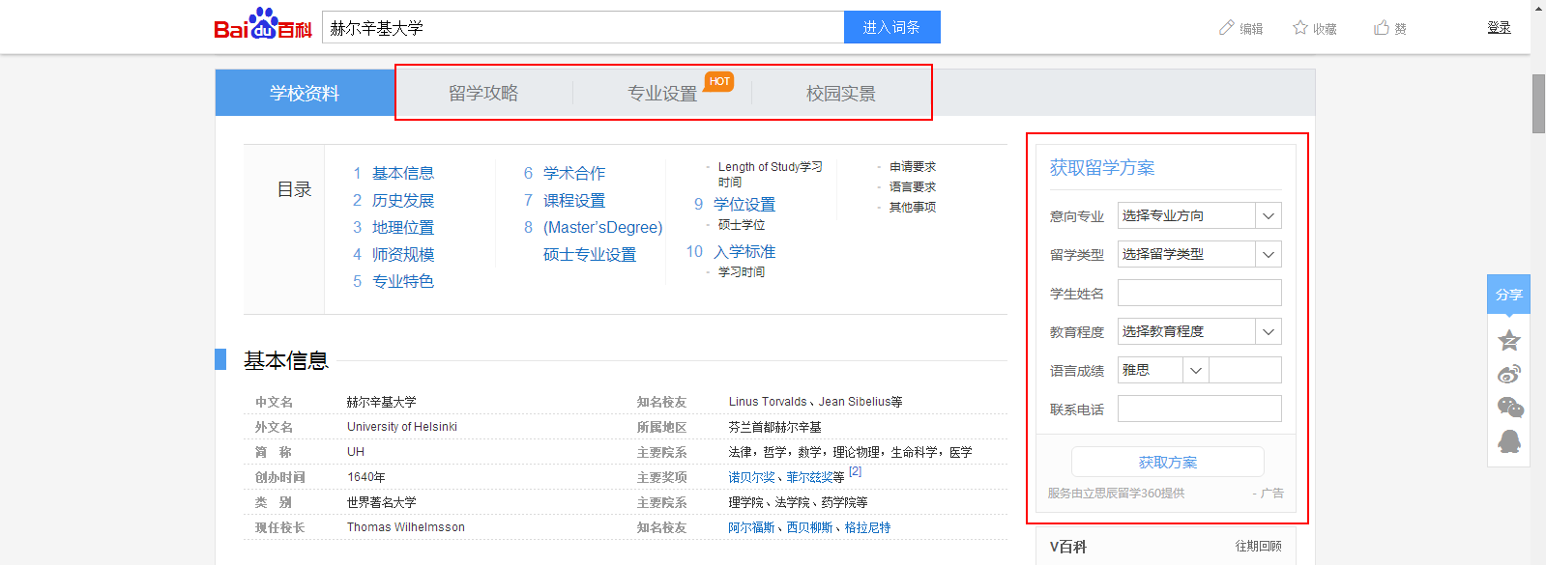1546x565 pixels.
Task: Open the 诺贝尔奖 link
Action: [x=751, y=477]
